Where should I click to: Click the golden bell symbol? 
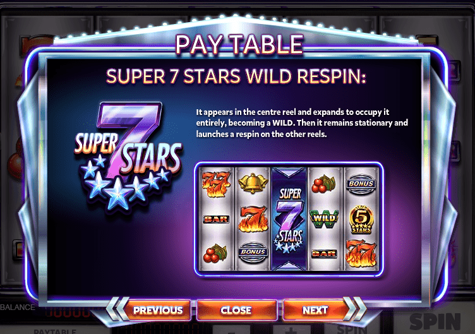pos(253,182)
